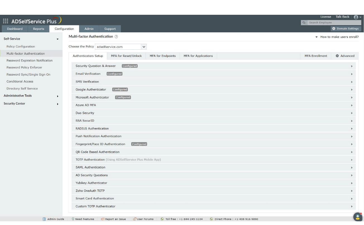
Task: Click the Domain Settings gear button
Action: [x=346, y=28]
